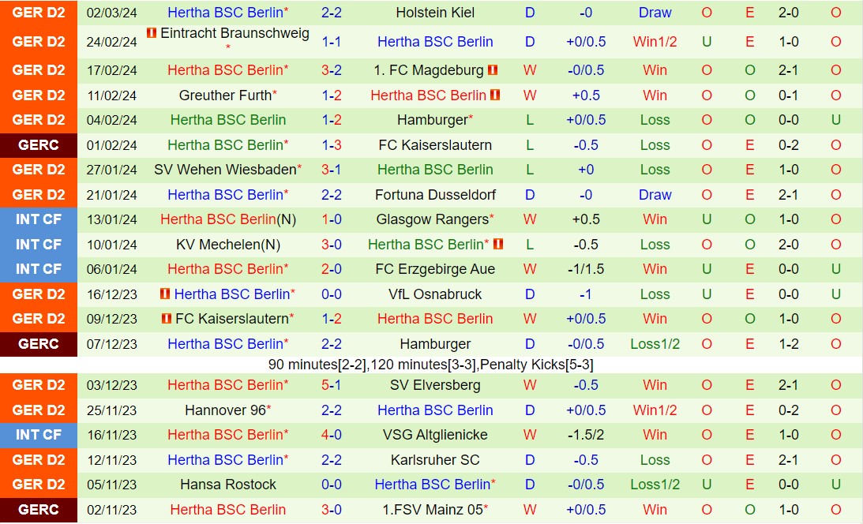Open VSG Altglienicke team link
The image size is (863, 524).
click(435, 435)
